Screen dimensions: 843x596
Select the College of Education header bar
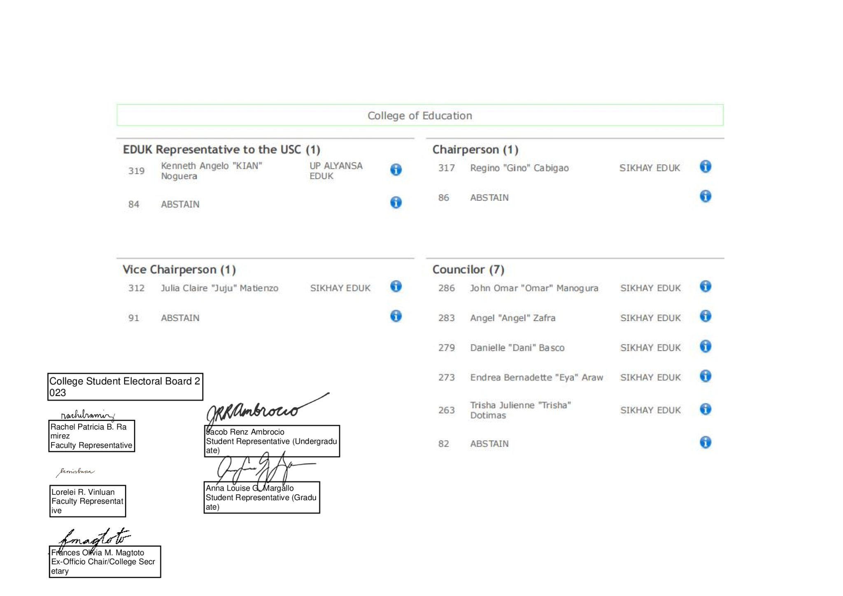coord(420,115)
